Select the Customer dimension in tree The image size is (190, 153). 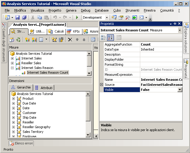tap(29, 113)
